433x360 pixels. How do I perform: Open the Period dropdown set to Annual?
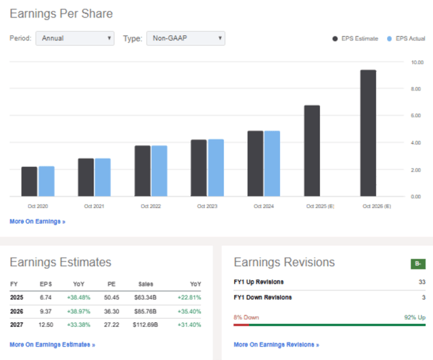(75, 38)
